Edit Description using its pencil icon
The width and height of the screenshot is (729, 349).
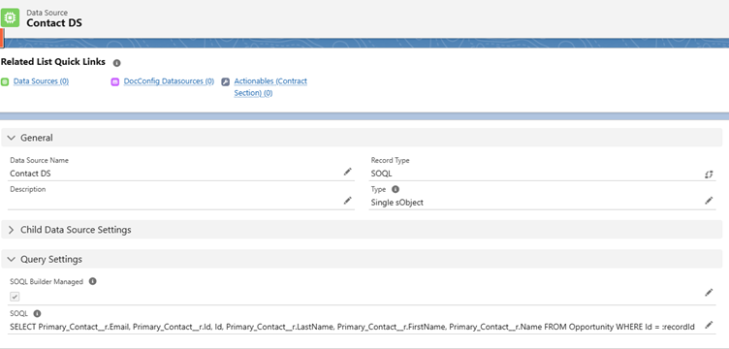(347, 201)
